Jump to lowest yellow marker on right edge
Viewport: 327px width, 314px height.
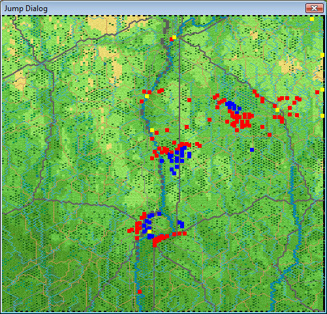[x=322, y=116]
